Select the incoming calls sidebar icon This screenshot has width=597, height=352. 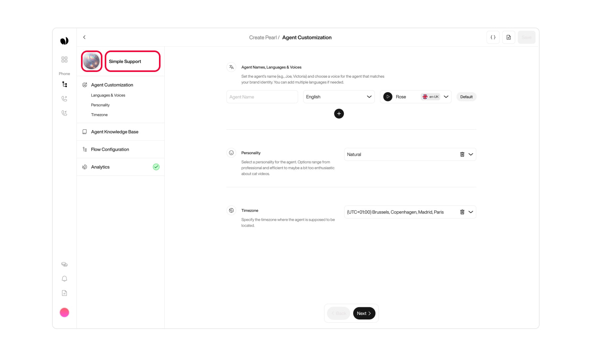(x=64, y=113)
